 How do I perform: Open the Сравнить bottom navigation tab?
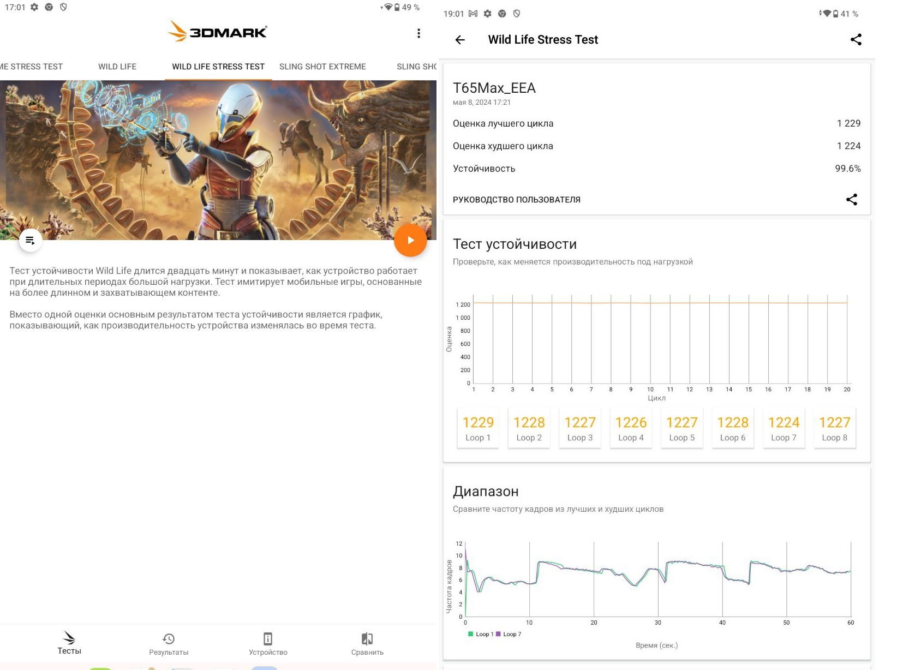coord(367,644)
